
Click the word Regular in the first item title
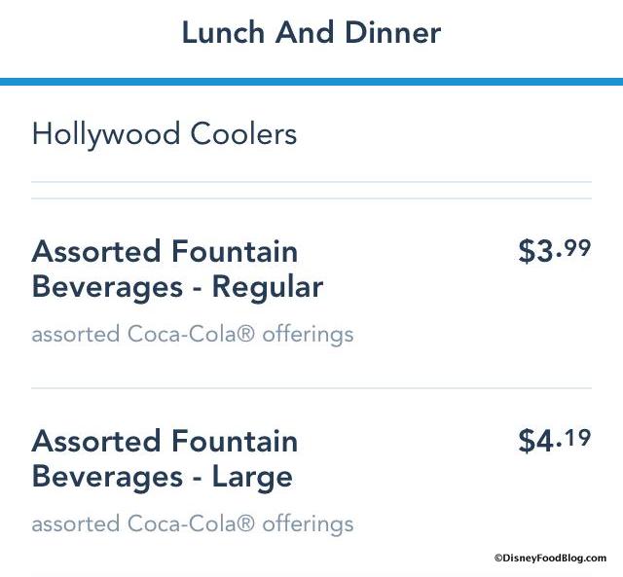coord(267,287)
